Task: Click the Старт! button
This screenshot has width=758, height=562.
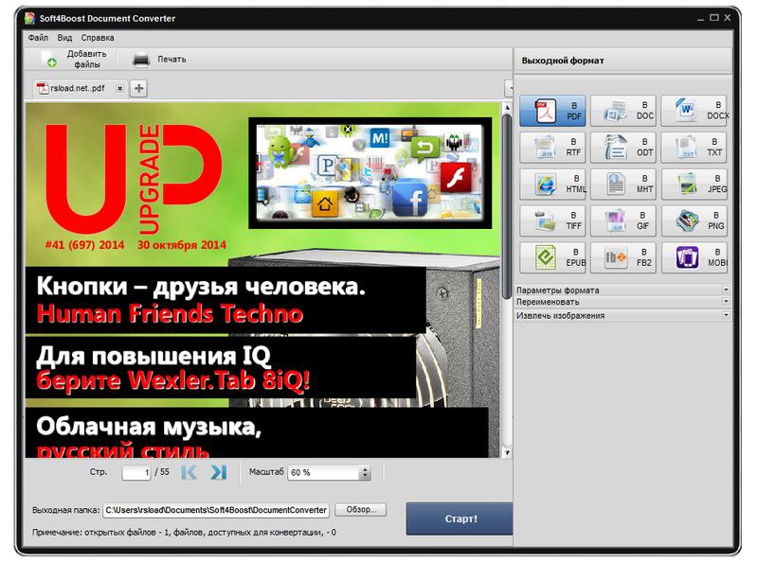Action: pyautogui.click(x=460, y=518)
